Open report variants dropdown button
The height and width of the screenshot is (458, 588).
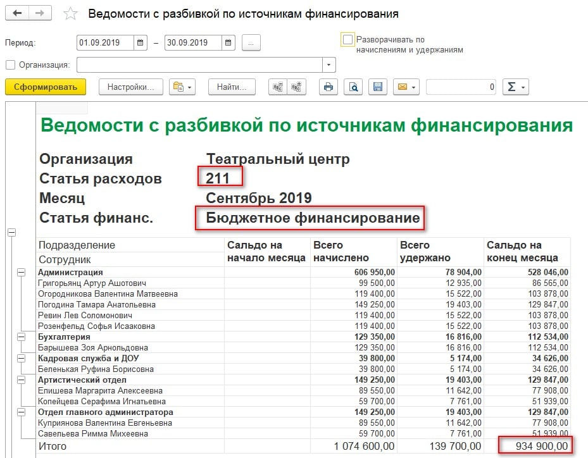click(182, 87)
